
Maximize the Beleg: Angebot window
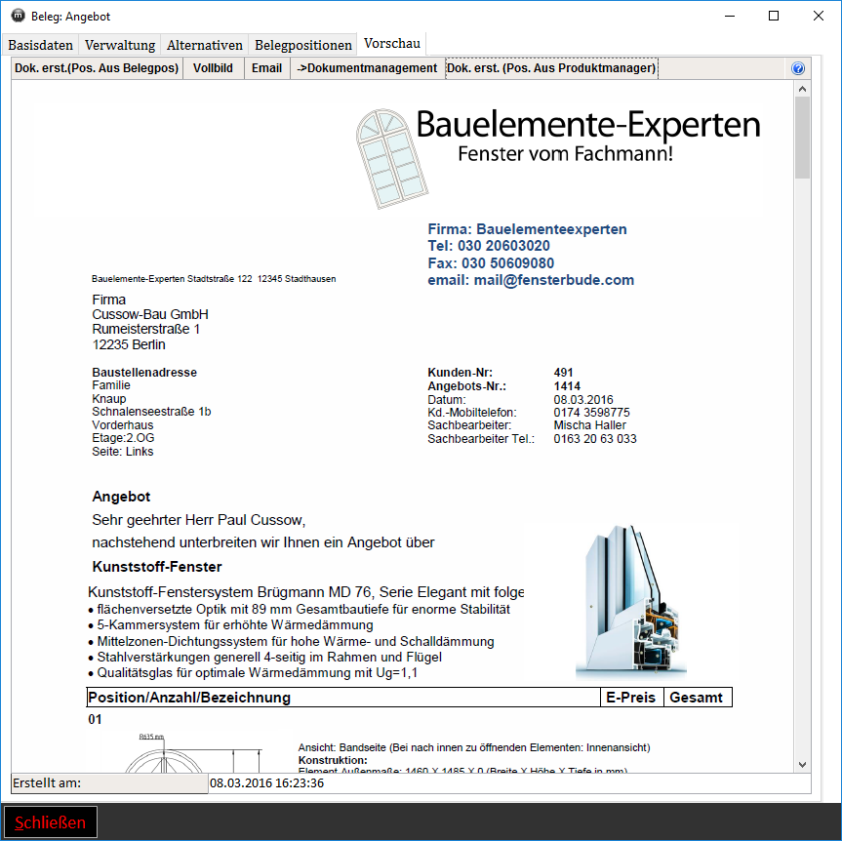pos(773,17)
